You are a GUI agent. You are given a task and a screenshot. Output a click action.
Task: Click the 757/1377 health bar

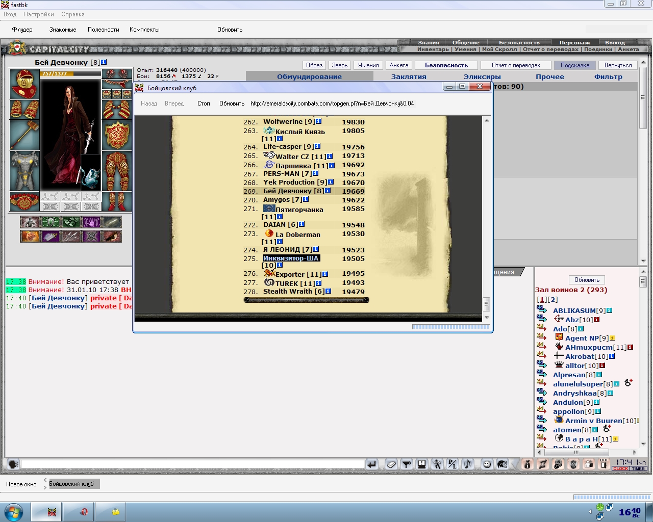pyautogui.click(x=70, y=74)
